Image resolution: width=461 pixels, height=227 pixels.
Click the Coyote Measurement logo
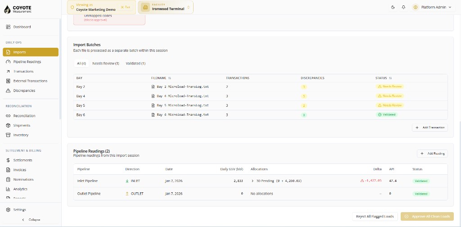click(18, 9)
